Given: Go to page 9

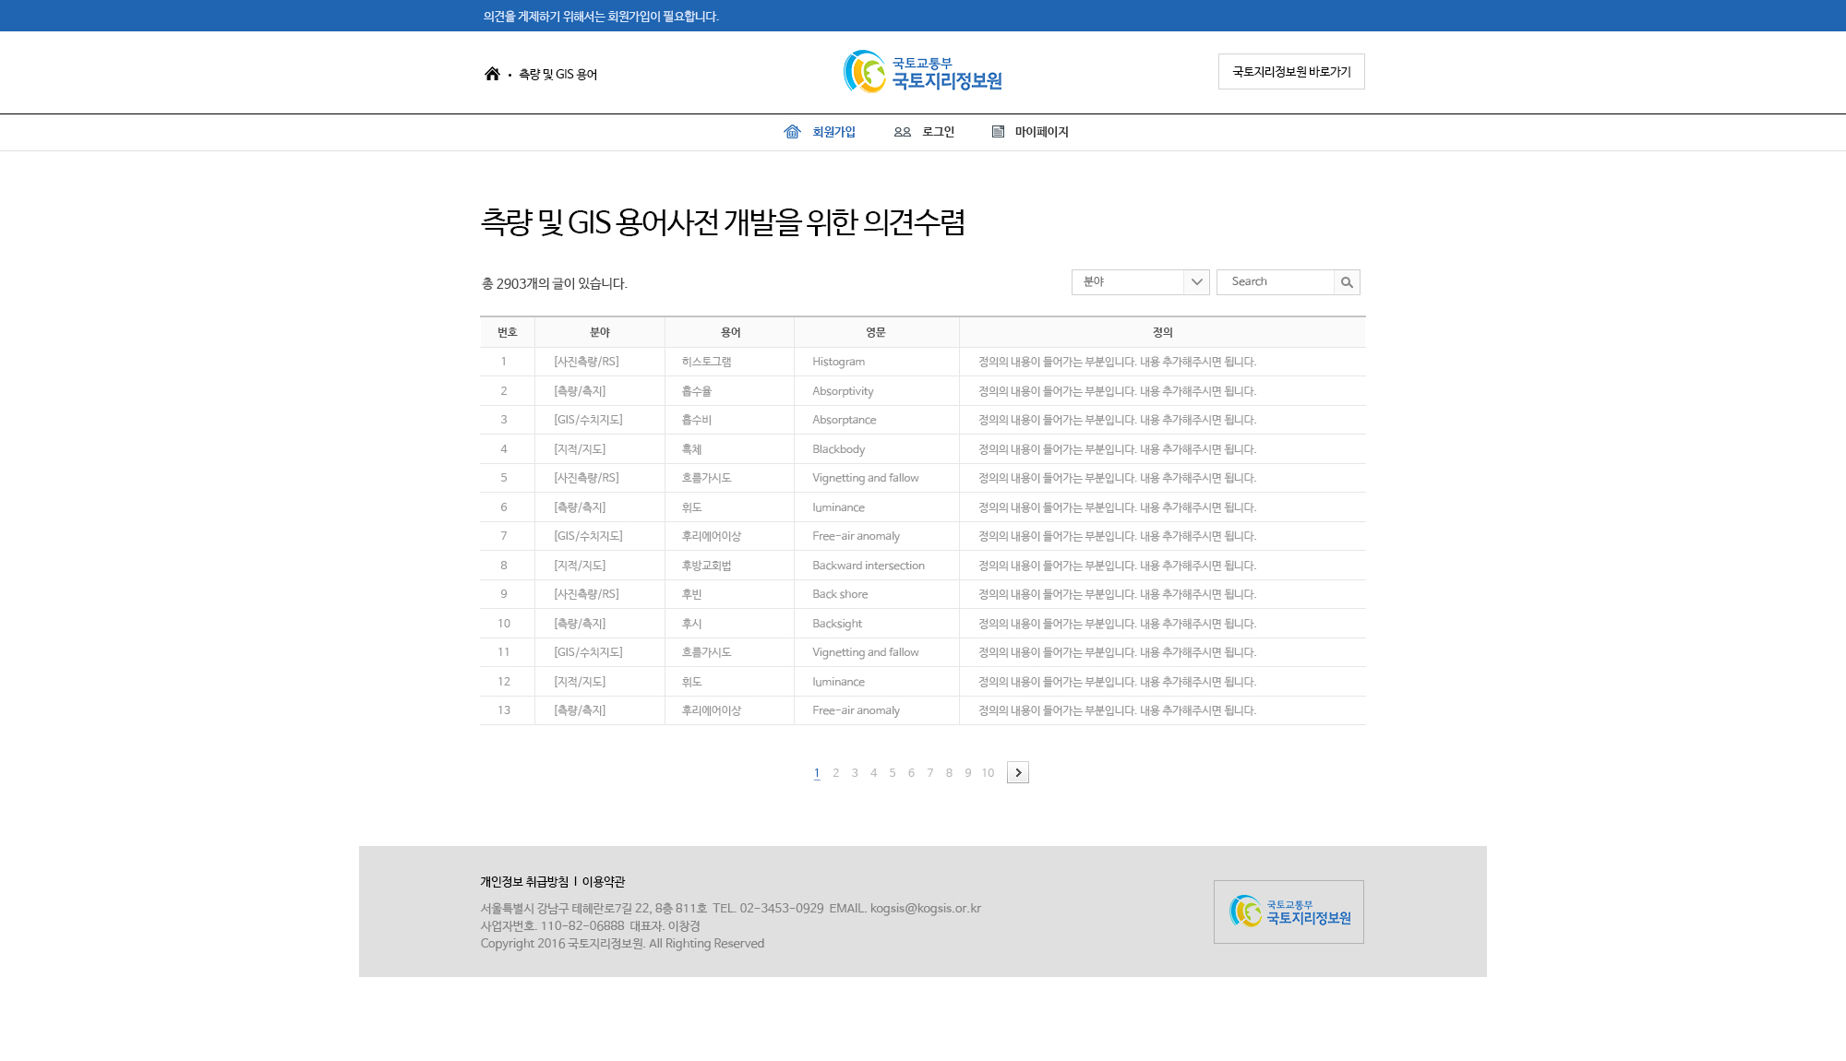Looking at the screenshot, I should (968, 773).
